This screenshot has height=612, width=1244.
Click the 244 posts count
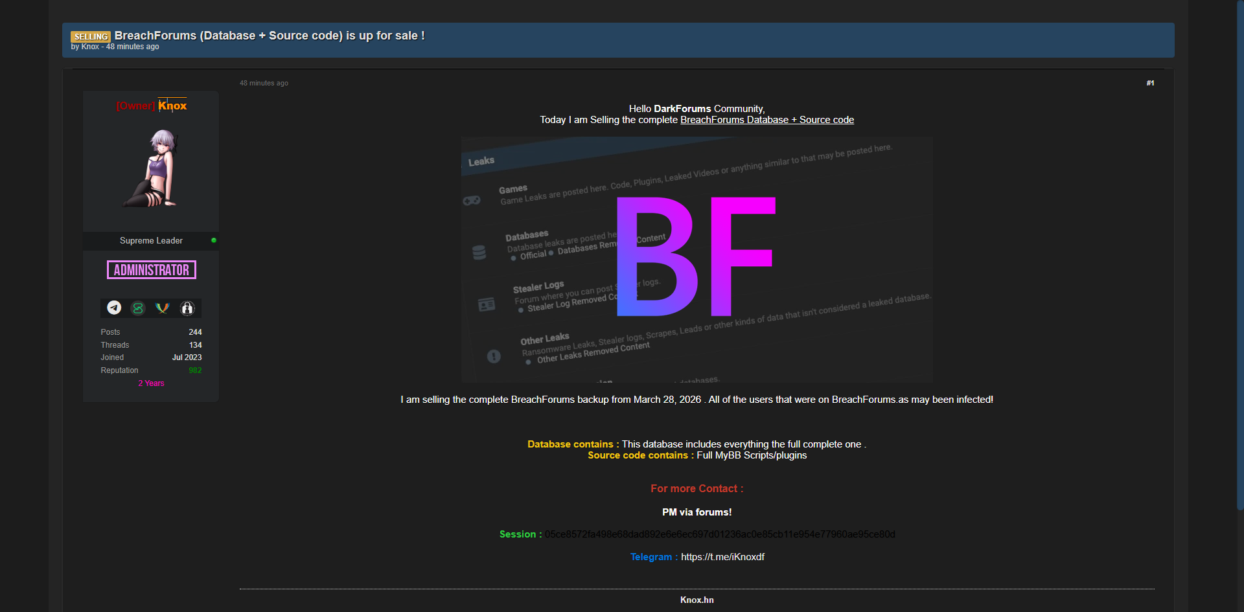coord(195,332)
